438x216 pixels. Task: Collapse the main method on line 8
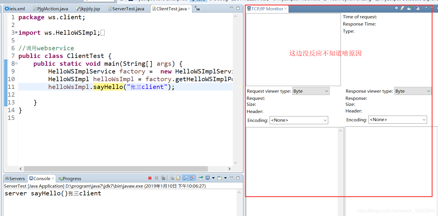pyautogui.click(x=16, y=63)
